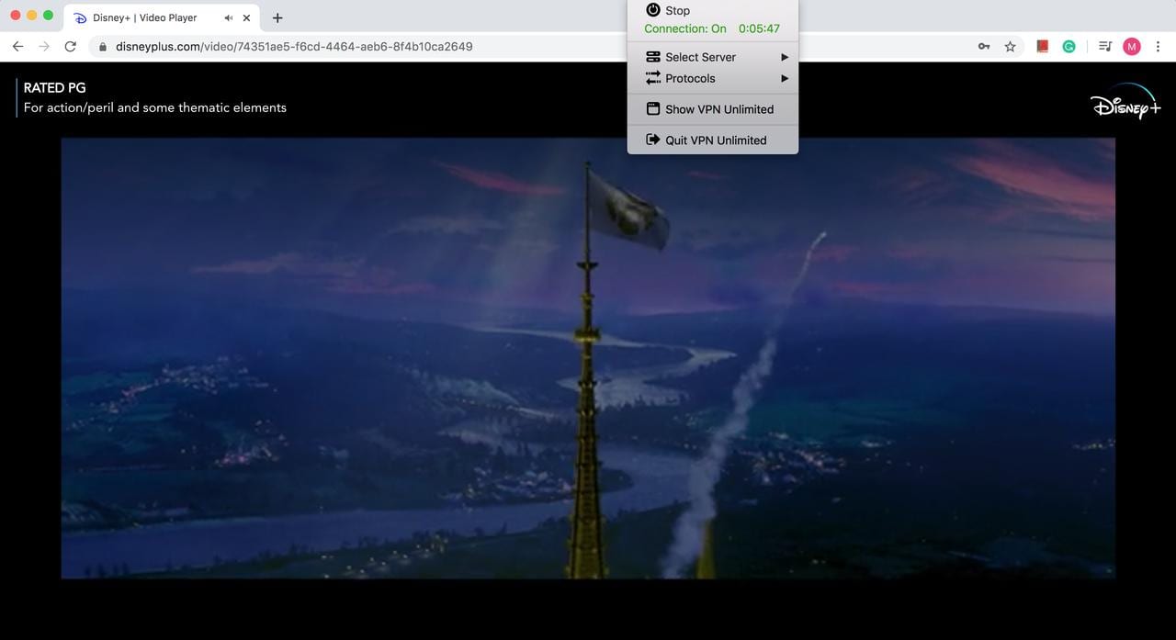This screenshot has width=1176, height=640.
Task: Open the media controls playlist icon
Action: tap(1105, 46)
